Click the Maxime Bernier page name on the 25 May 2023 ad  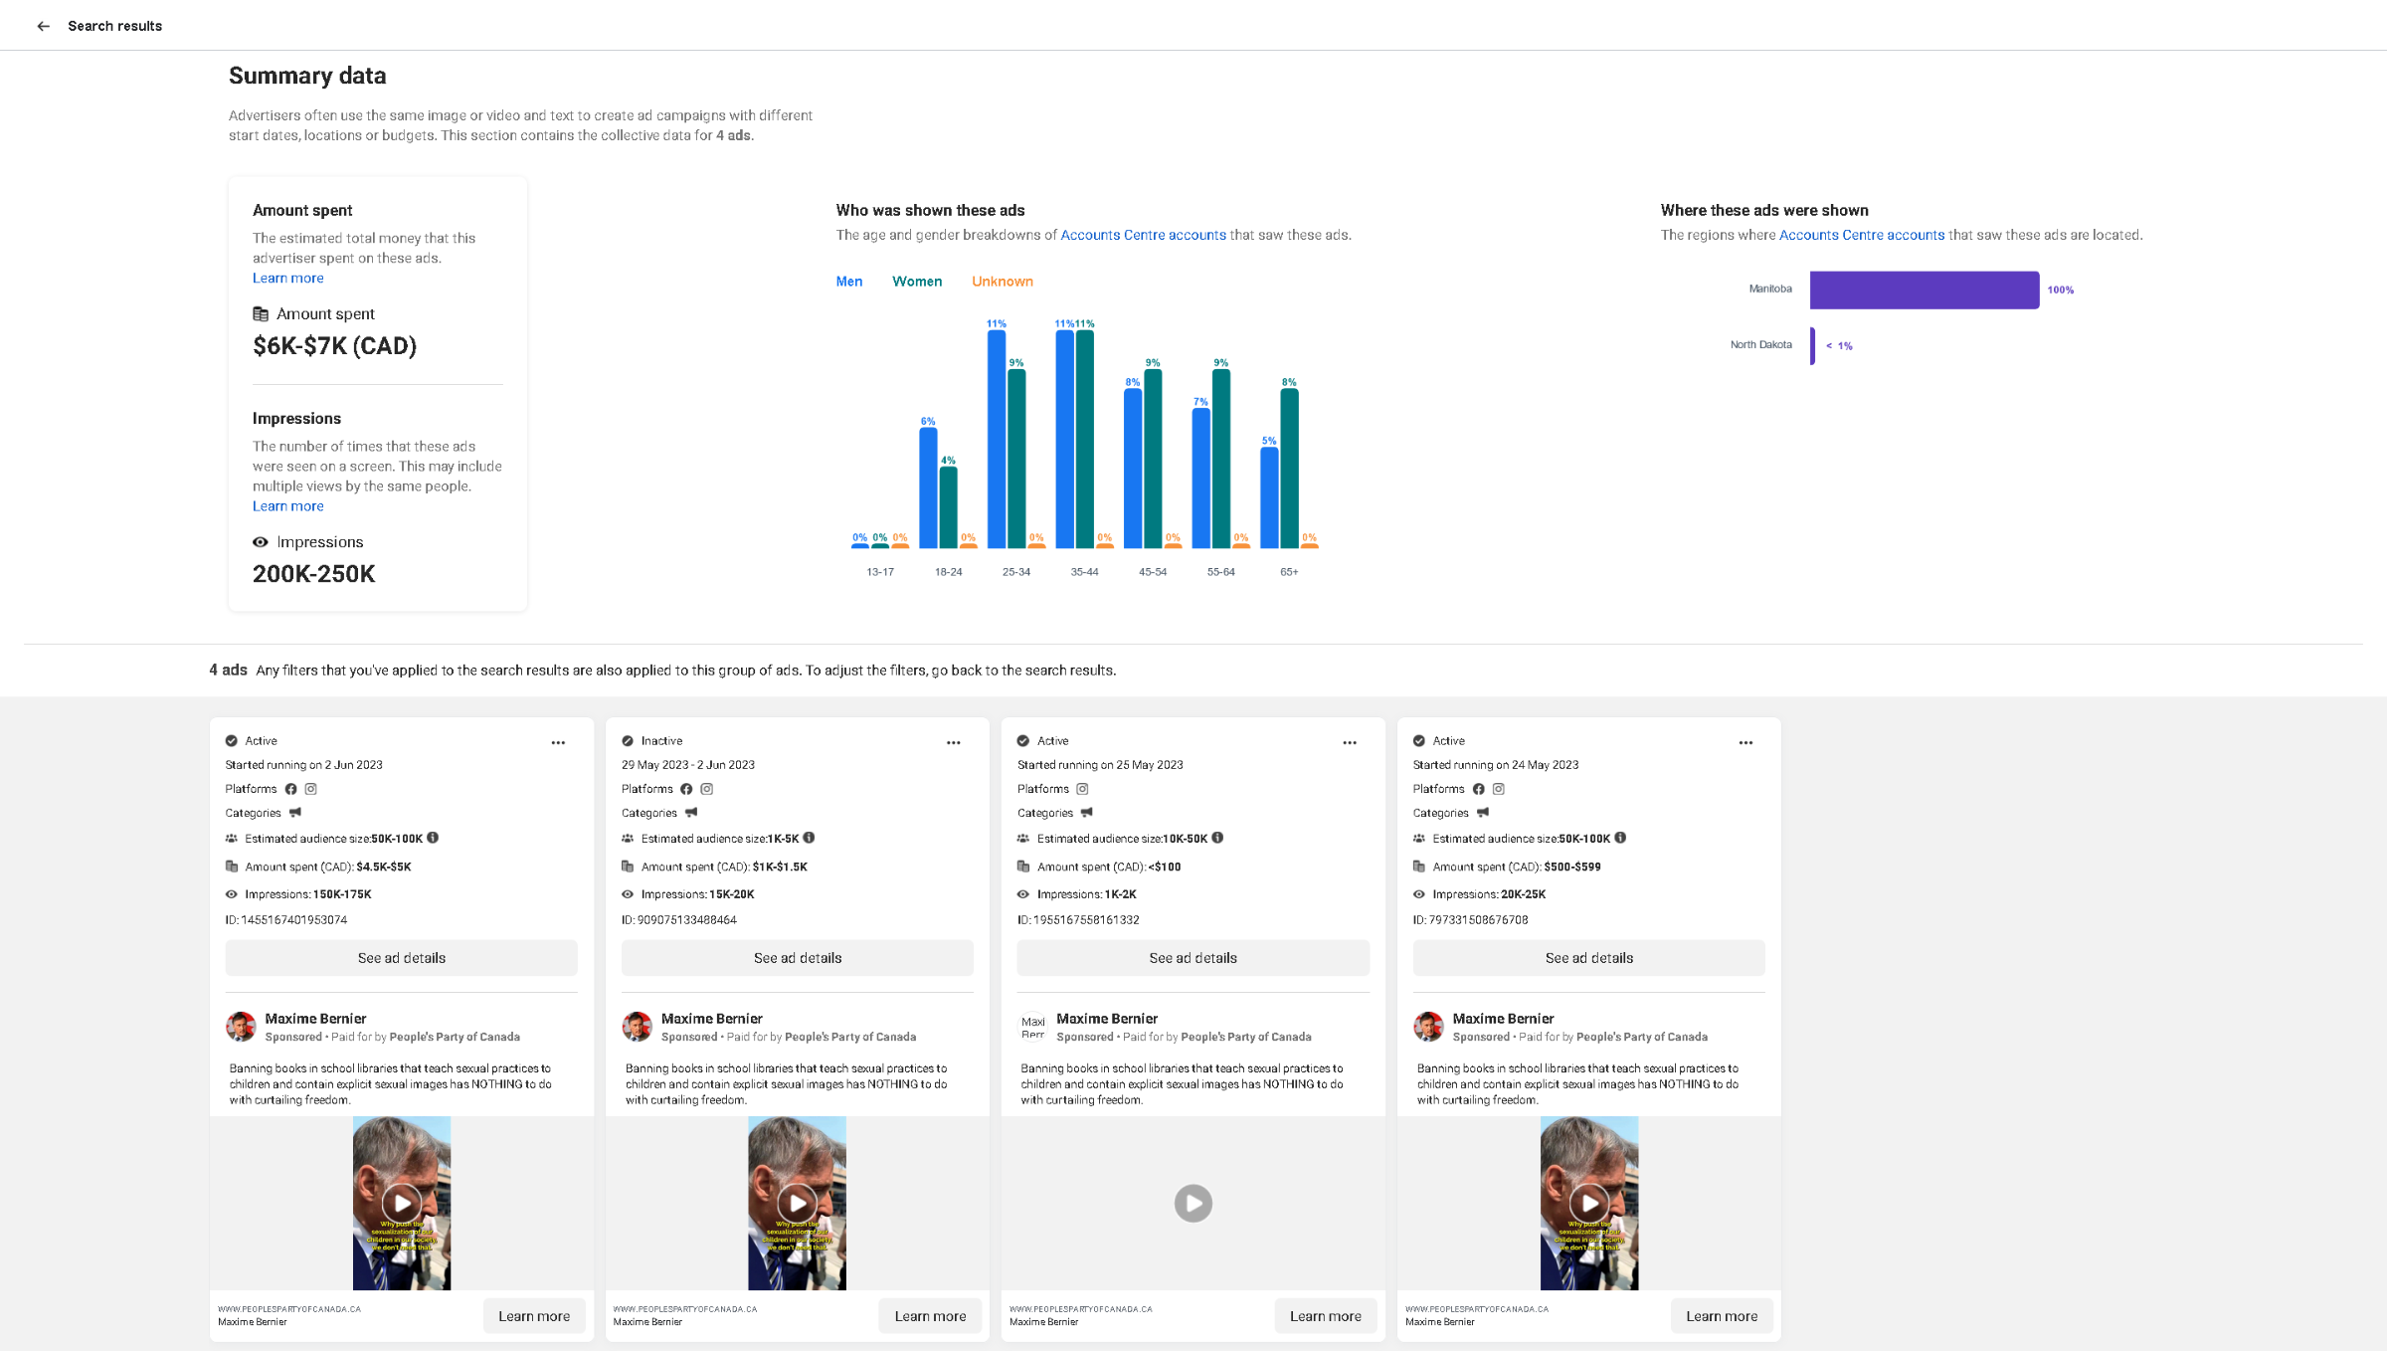[1107, 1019]
